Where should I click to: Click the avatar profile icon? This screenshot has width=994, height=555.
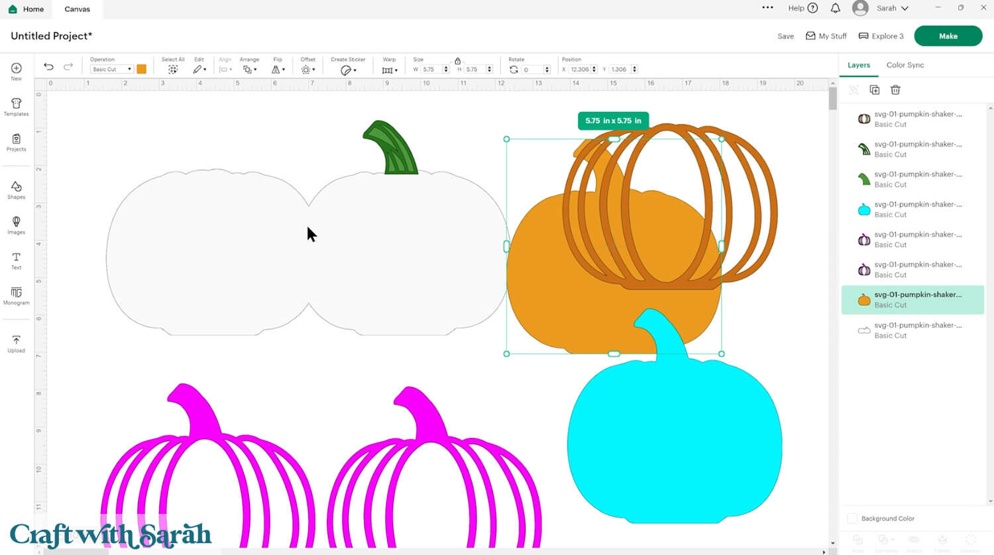(x=860, y=8)
